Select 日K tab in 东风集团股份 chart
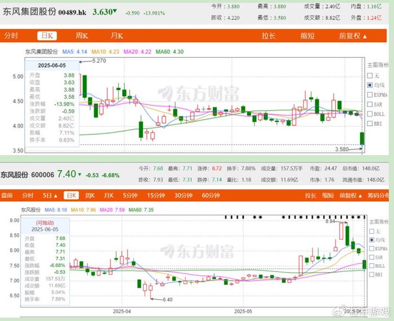Viewport: 394px width, 321px height. click(47, 35)
